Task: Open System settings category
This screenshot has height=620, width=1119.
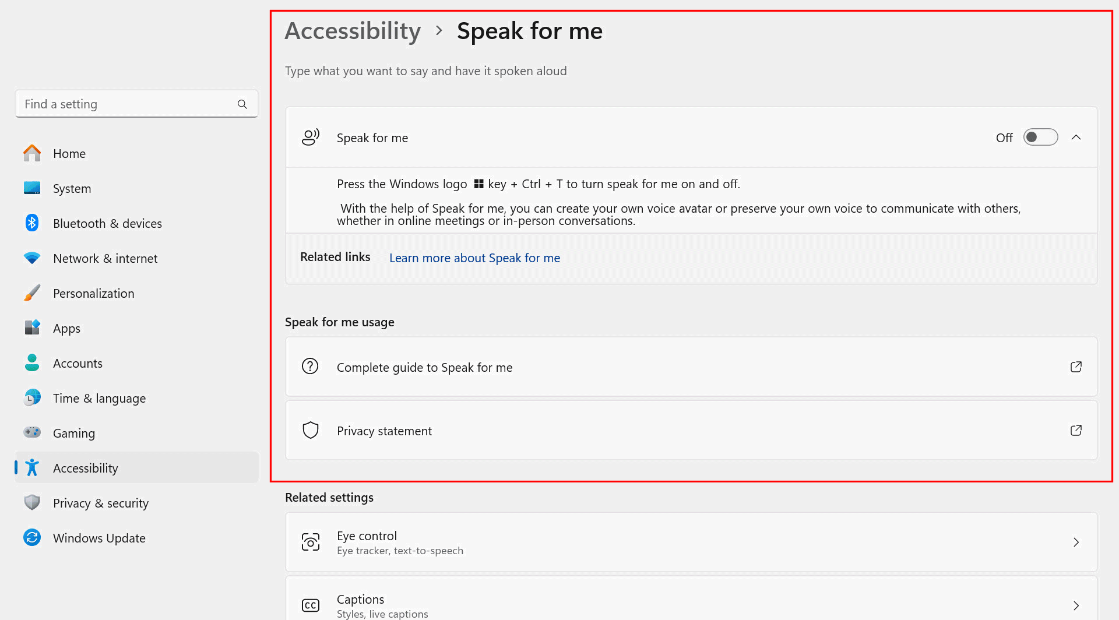Action: [137, 188]
